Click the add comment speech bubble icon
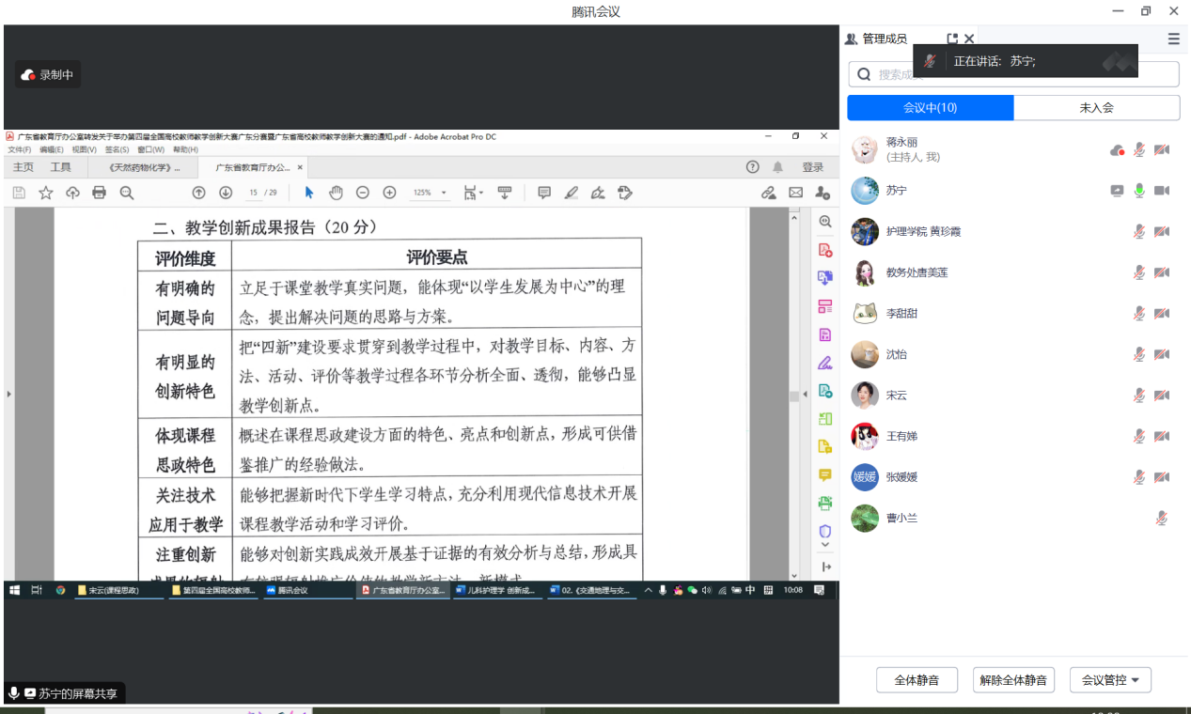 544,193
